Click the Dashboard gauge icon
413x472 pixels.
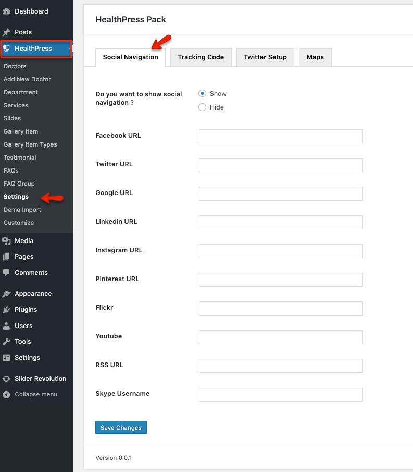(6, 11)
